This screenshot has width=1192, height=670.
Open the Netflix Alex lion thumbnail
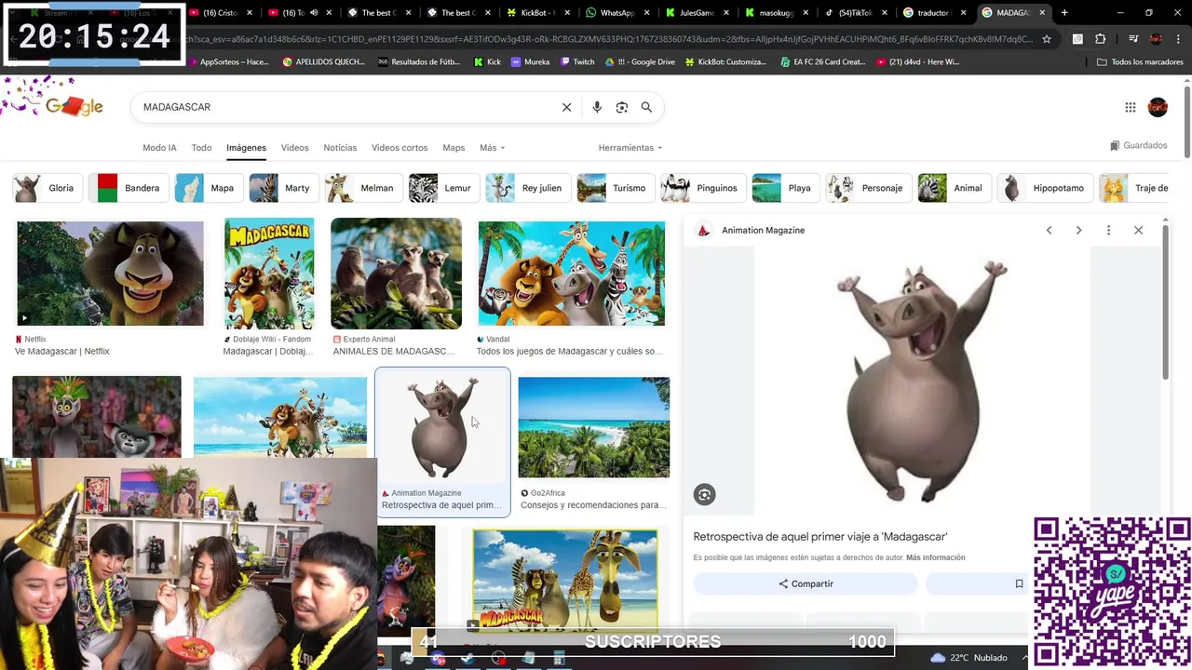[x=110, y=274]
